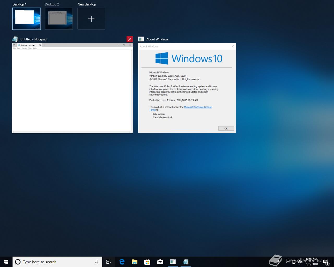Click the Cortana search box
Screen dimensions: 334x267
(x=57, y=262)
